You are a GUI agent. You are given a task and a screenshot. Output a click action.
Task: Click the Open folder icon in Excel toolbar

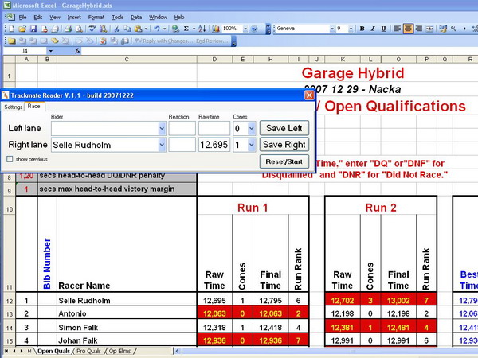pyautogui.click(x=22, y=29)
